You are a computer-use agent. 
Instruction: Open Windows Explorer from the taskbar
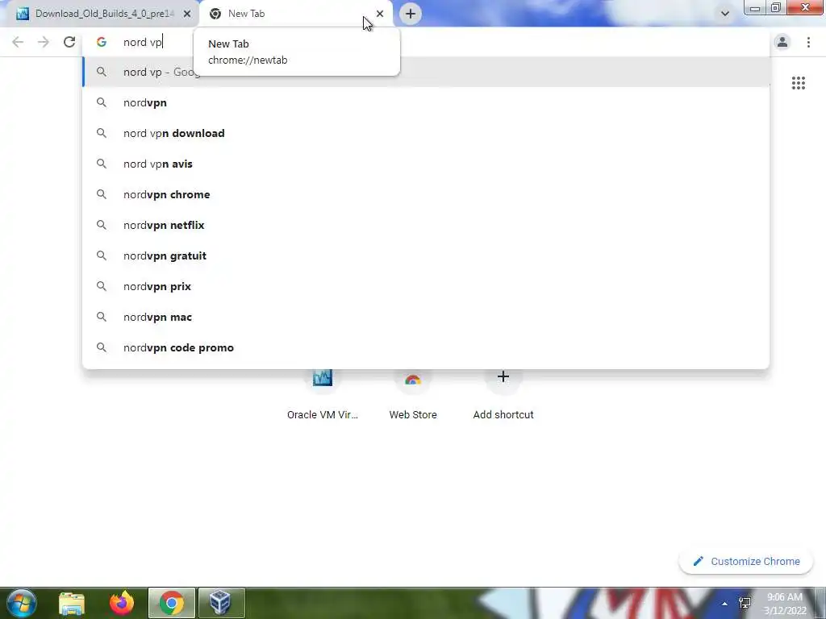click(x=72, y=603)
